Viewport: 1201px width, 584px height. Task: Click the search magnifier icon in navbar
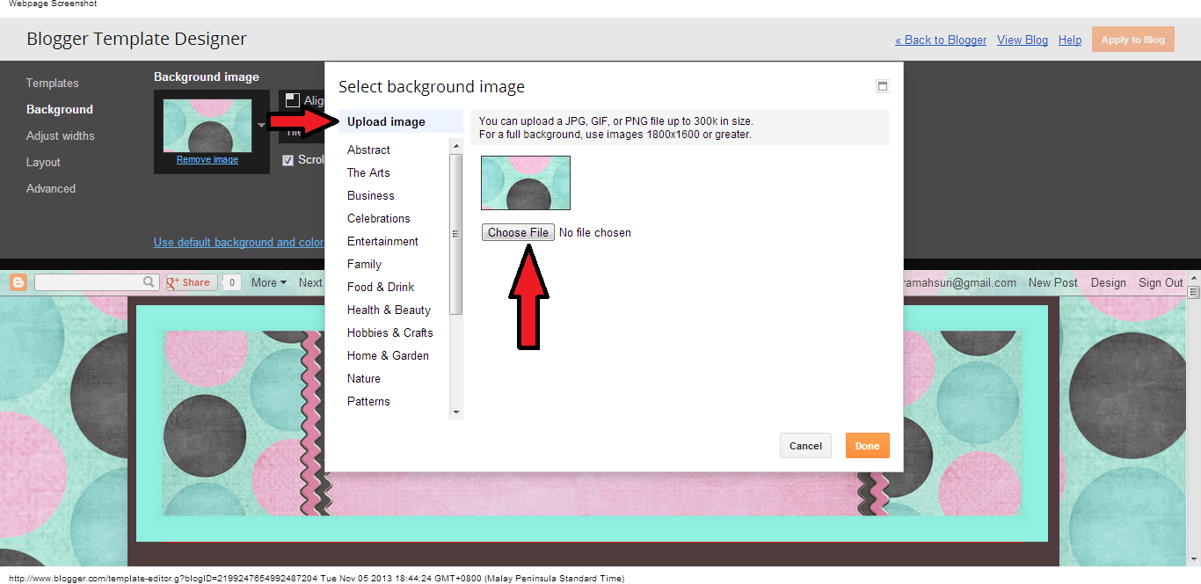pyautogui.click(x=149, y=282)
